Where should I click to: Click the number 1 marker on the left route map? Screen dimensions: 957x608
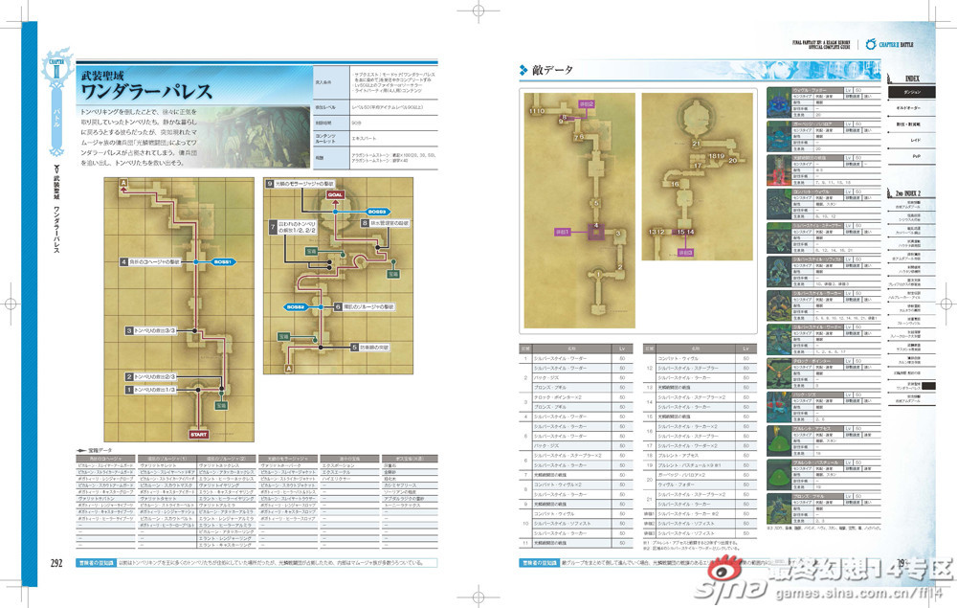click(x=129, y=390)
